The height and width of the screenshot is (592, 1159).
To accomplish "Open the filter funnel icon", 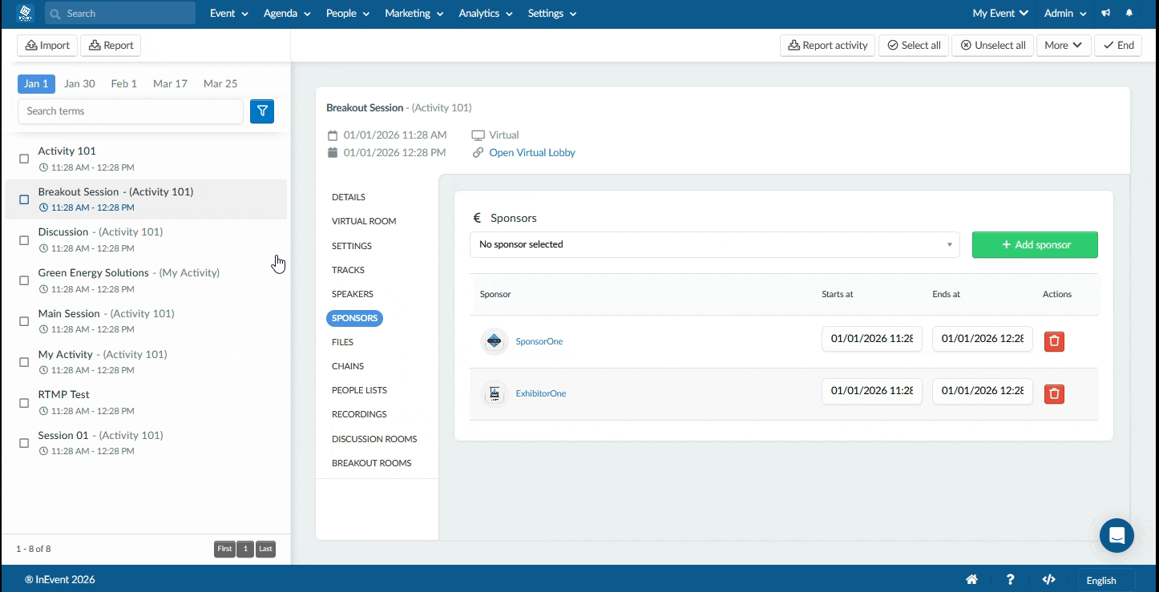I will coord(262,111).
